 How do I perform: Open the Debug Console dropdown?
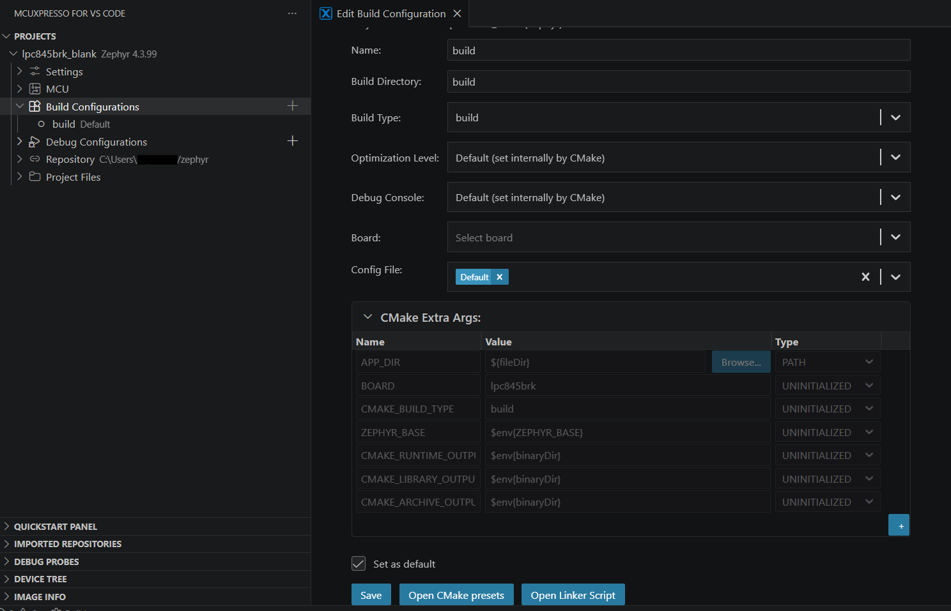tap(895, 197)
